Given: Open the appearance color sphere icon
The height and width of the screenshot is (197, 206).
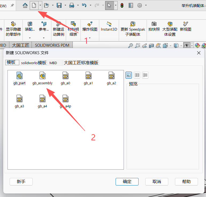Looking at the screenshot, I should coord(197,46).
